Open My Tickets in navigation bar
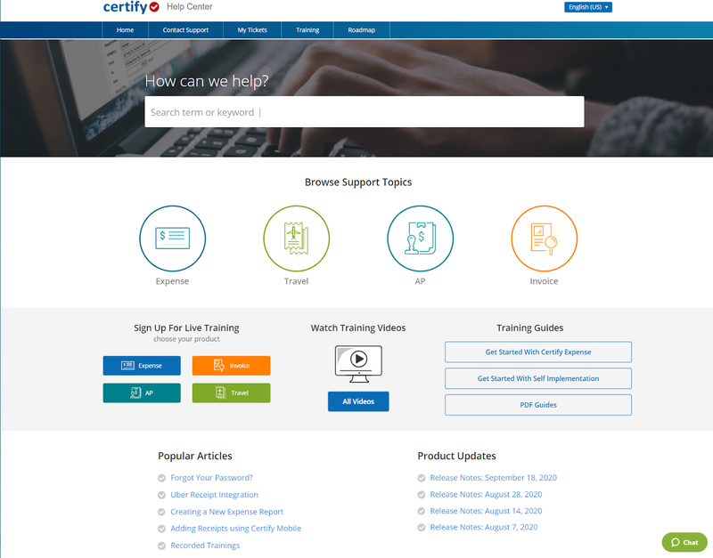The height and width of the screenshot is (558, 713). 252,30
